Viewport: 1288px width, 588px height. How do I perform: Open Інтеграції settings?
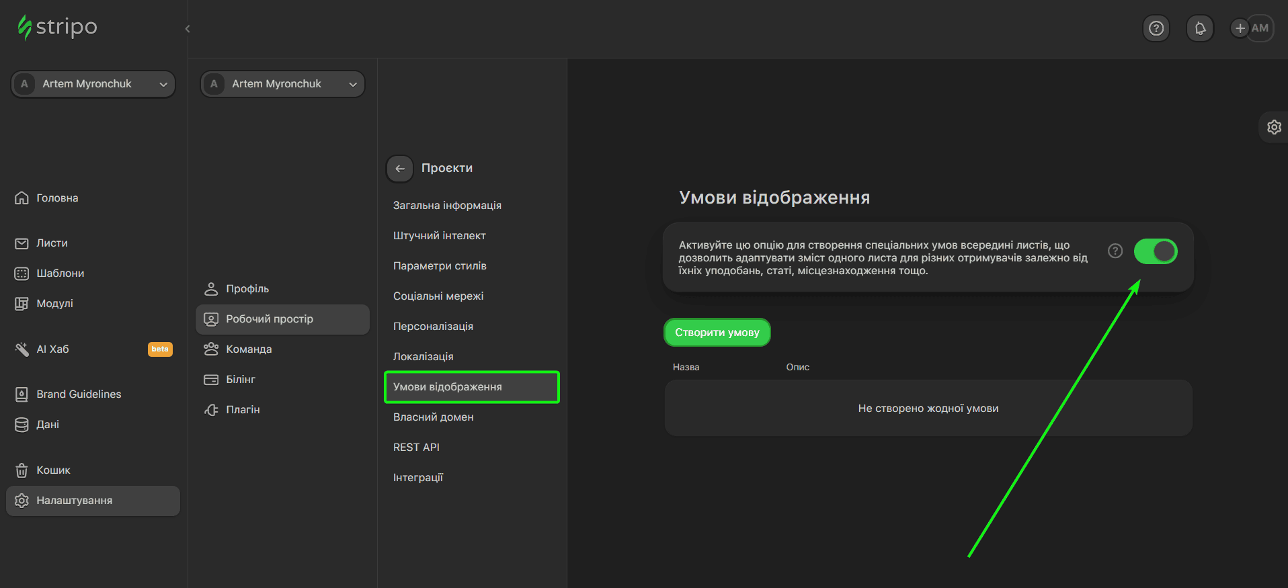pyautogui.click(x=418, y=478)
